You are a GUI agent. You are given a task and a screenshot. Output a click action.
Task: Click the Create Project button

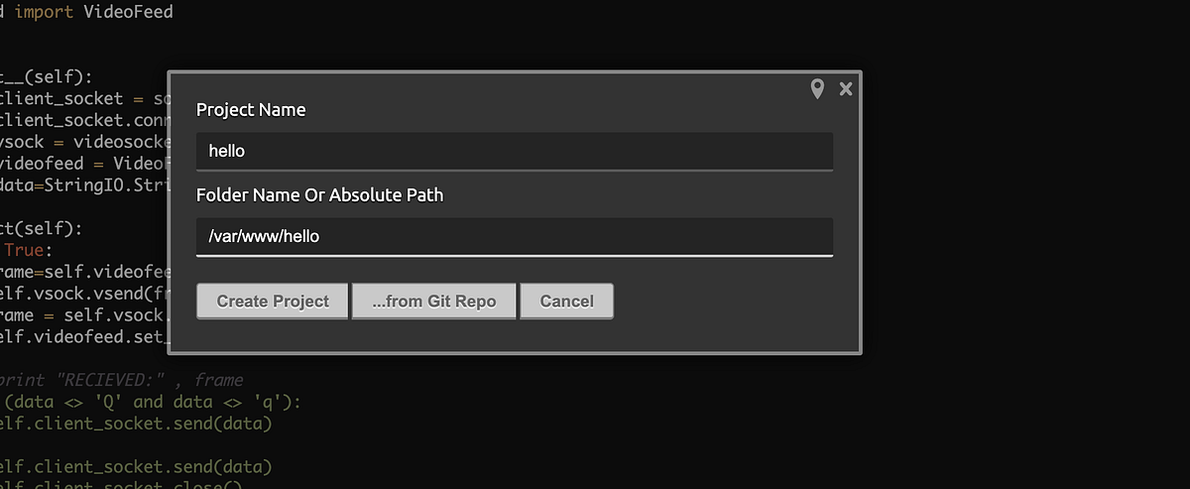(273, 302)
